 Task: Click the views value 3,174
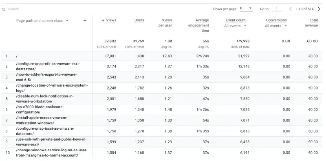click(112, 66)
